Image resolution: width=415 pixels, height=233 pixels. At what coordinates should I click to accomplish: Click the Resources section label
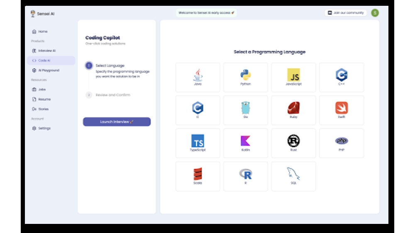point(39,80)
